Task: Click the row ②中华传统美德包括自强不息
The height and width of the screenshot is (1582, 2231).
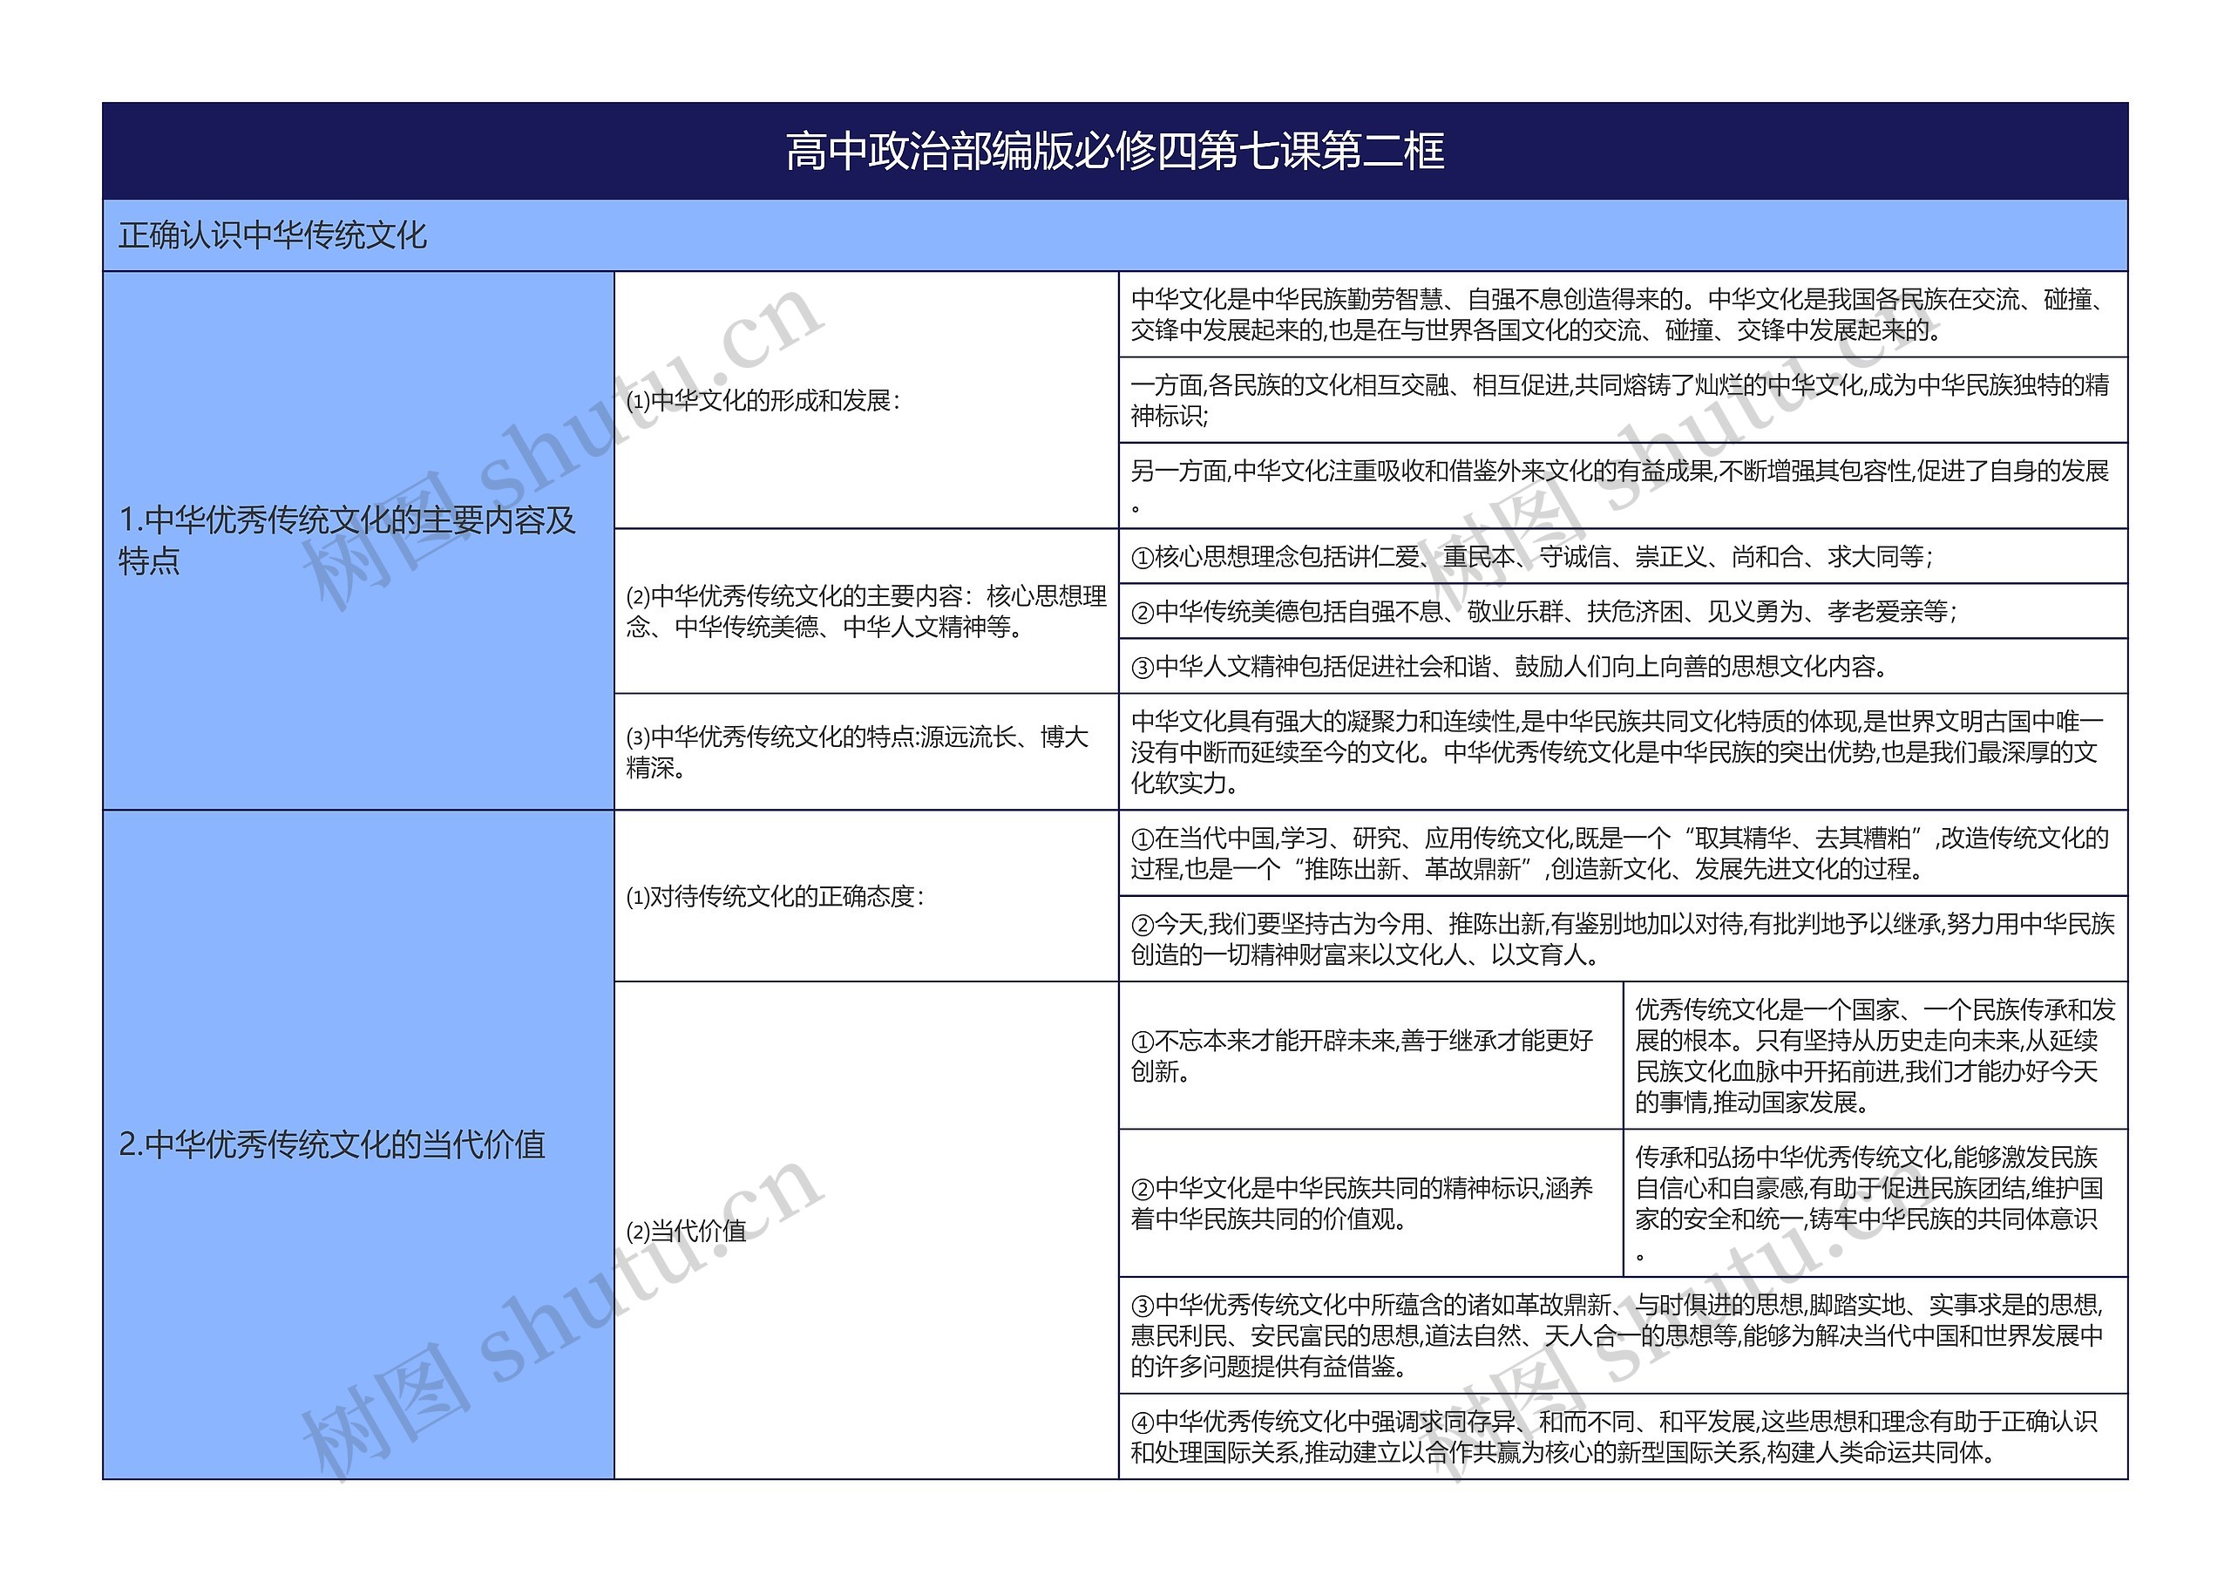Action: click(x=1624, y=611)
